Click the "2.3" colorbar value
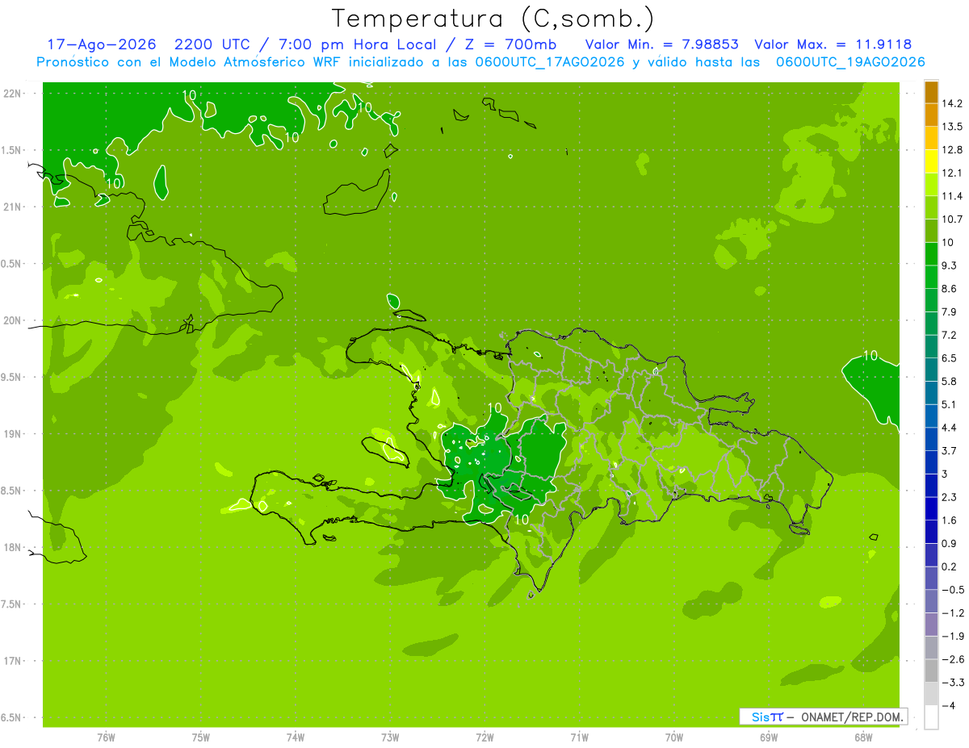Screen dimensions: 969x748 coord(949,497)
